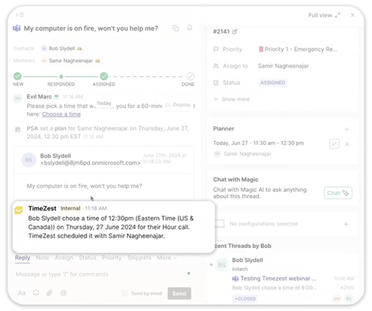Open the Priority 1 - Emergency dropdown
The width and height of the screenshot is (372, 311).
click(298, 49)
